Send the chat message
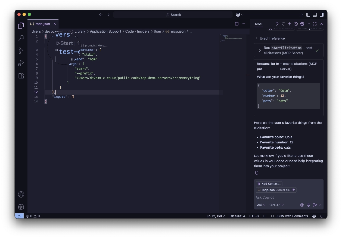Screen dimensions: 342x238 tap(315, 205)
